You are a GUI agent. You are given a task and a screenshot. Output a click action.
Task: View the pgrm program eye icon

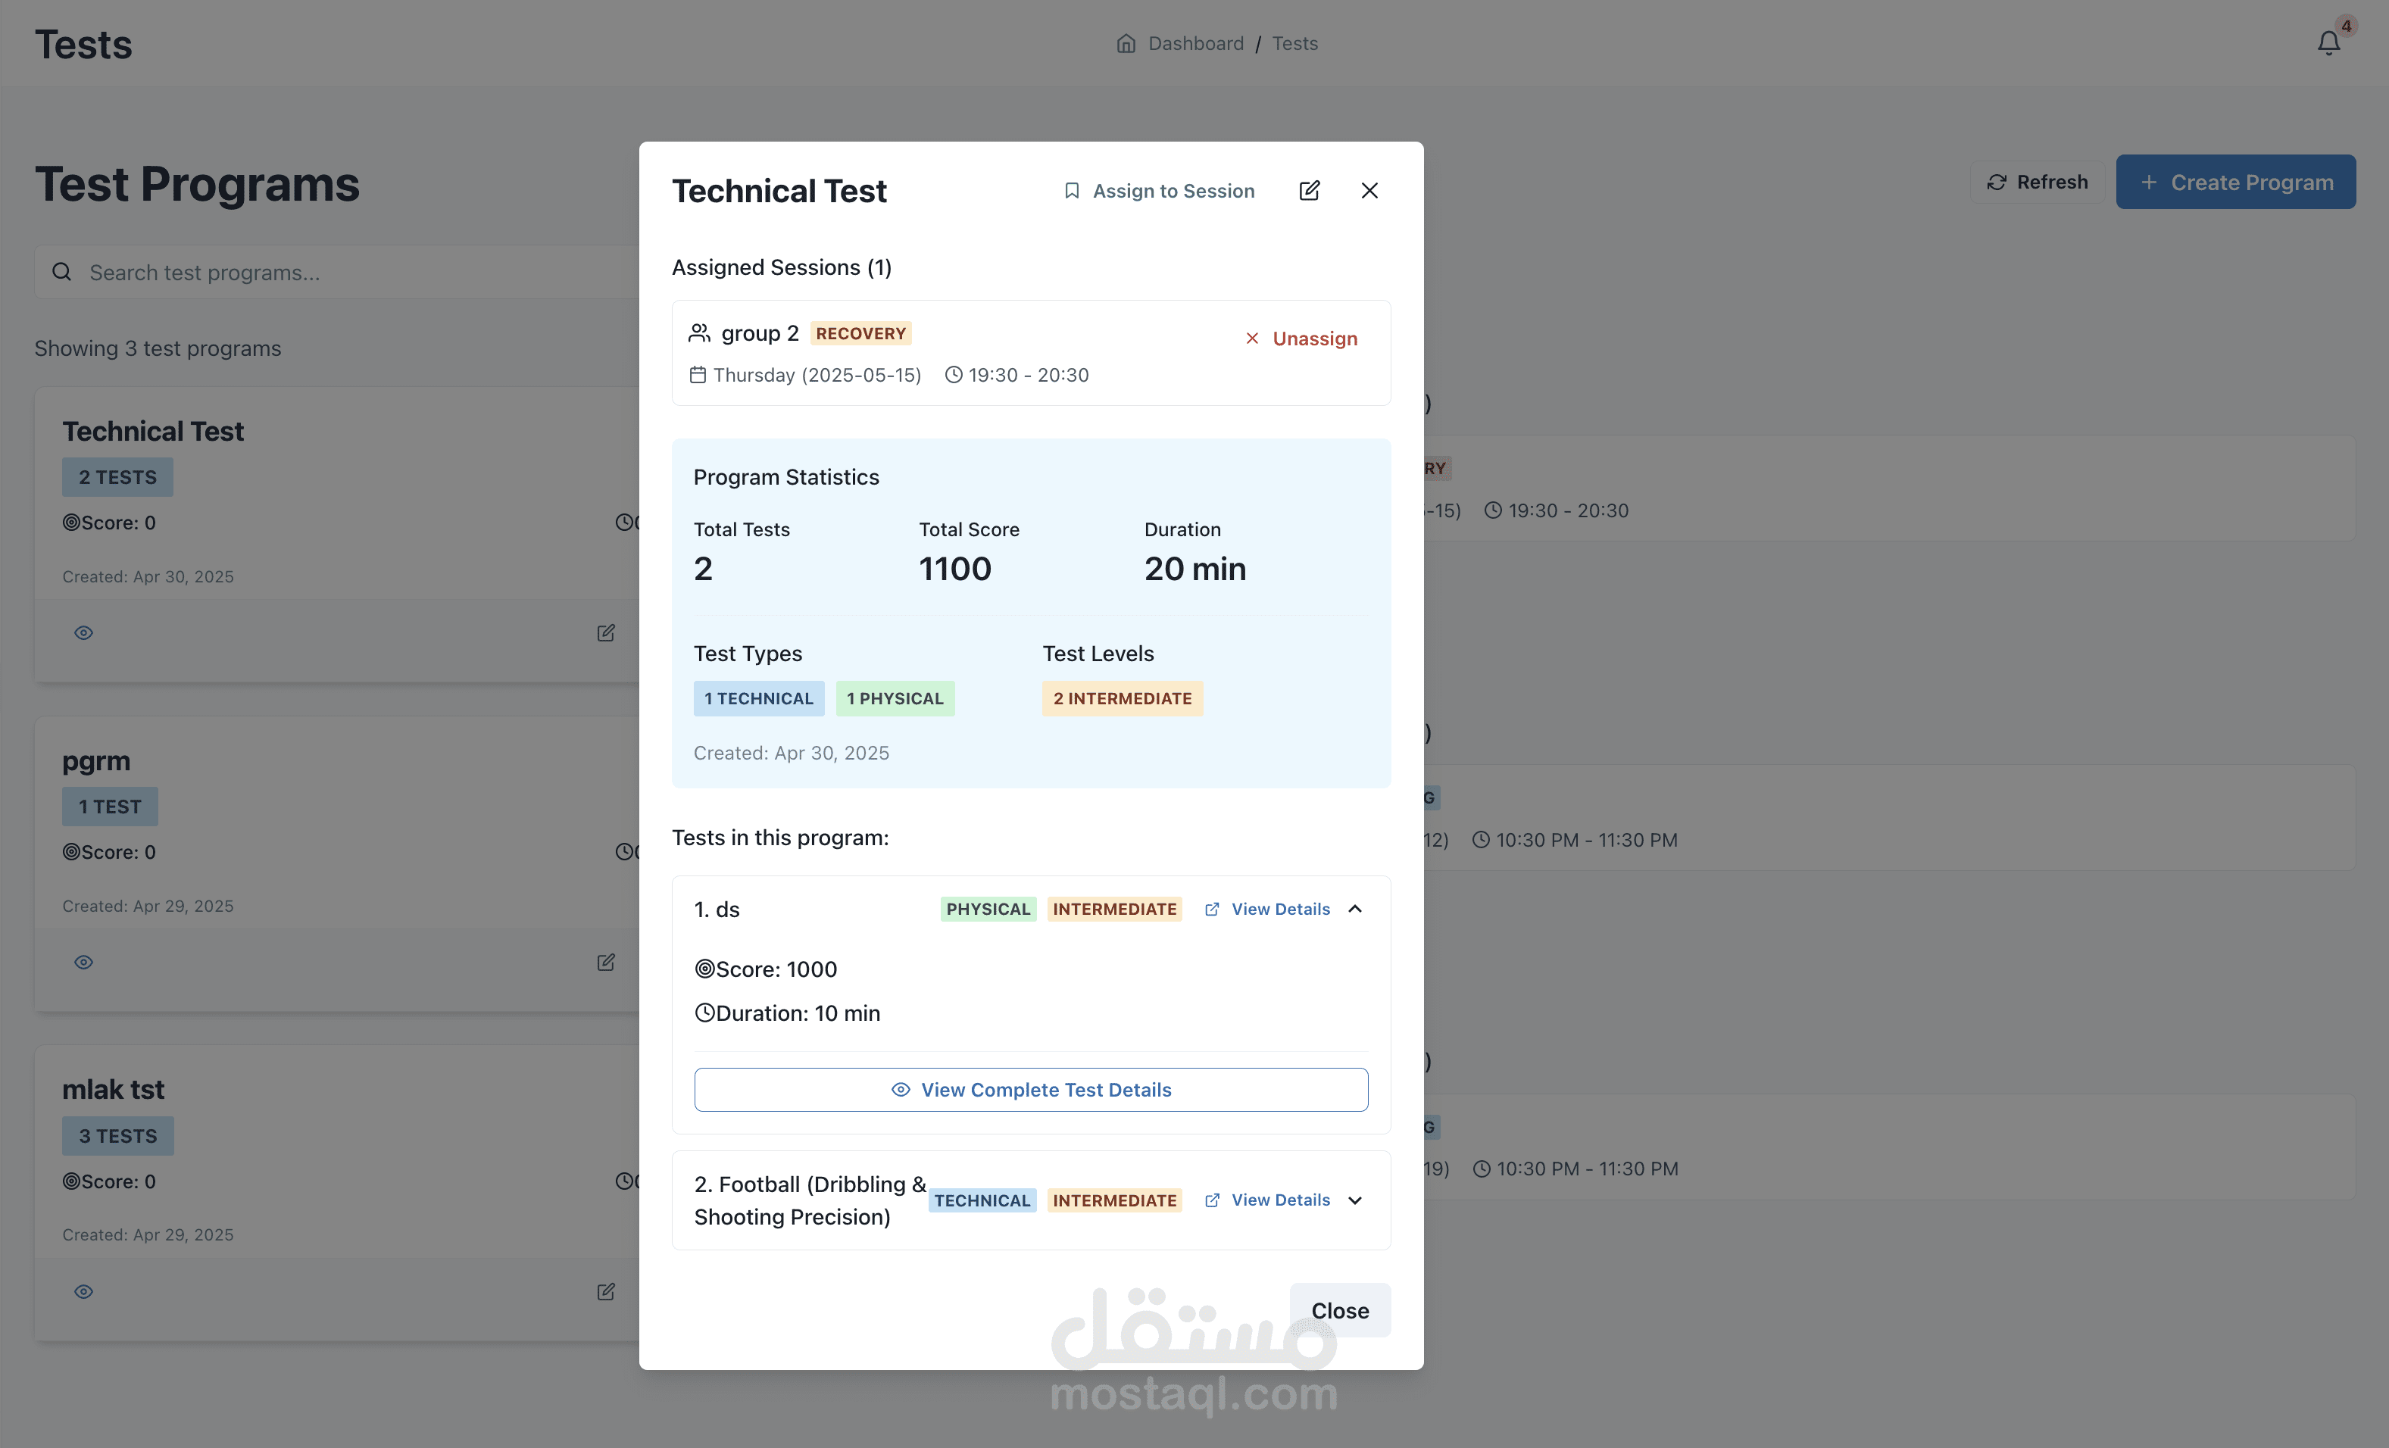[83, 963]
